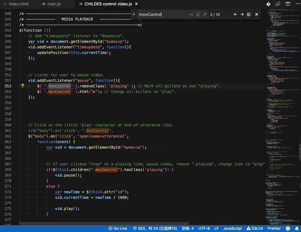Expand the replace field toggle arrow
The width and height of the screenshot is (301, 232).
(x=134, y=15)
